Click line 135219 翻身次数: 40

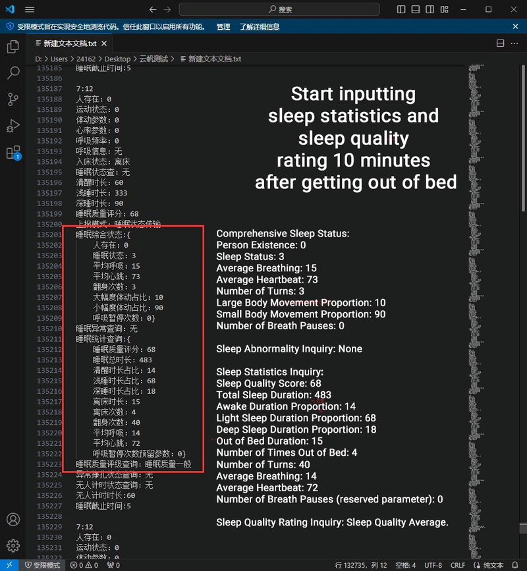(x=117, y=422)
